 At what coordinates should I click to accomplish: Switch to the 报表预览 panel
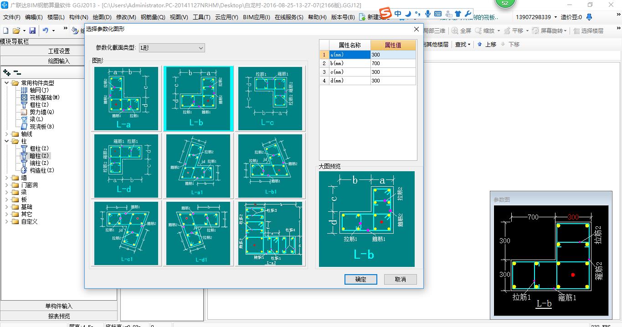click(59, 316)
